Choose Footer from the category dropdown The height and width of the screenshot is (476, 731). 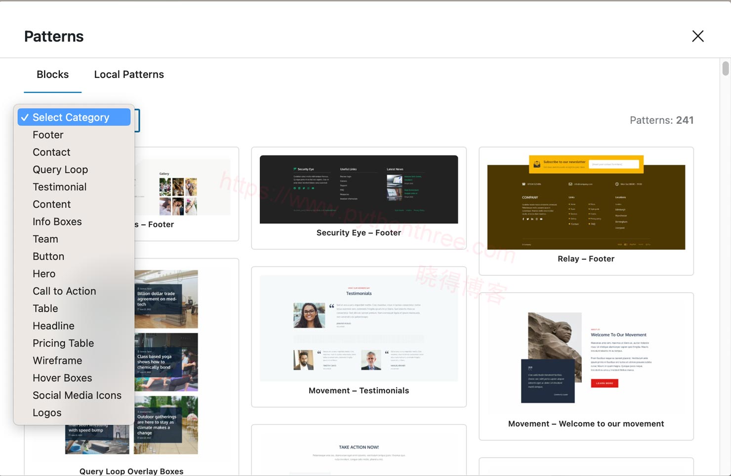click(48, 135)
